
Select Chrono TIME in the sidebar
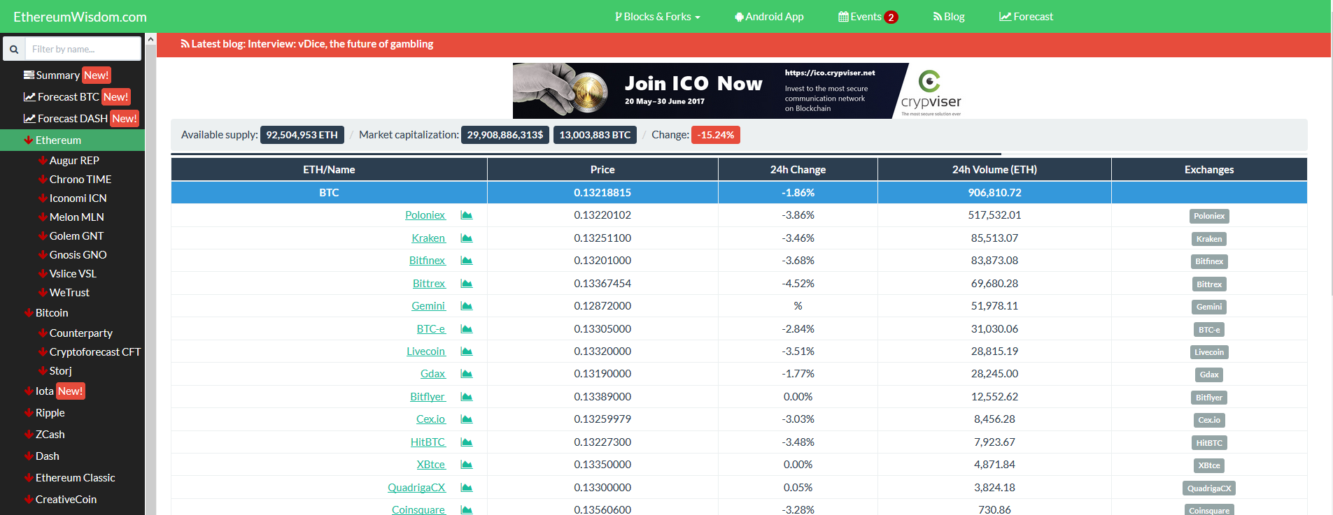coord(80,179)
